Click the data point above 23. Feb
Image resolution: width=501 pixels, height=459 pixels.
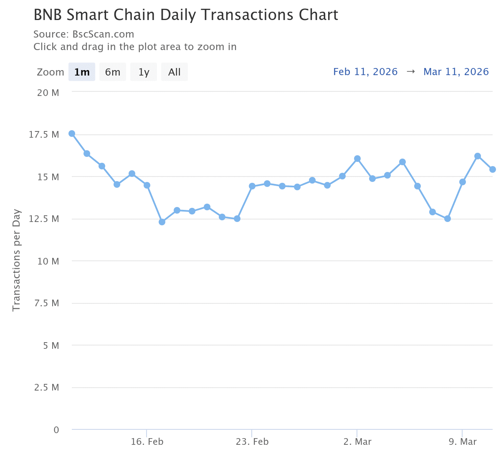pos(252,186)
